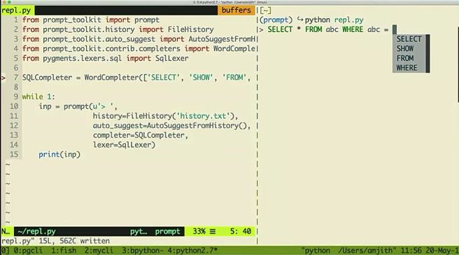
Task: Switch to tmux window 2:mycli
Action: (x=99, y=251)
